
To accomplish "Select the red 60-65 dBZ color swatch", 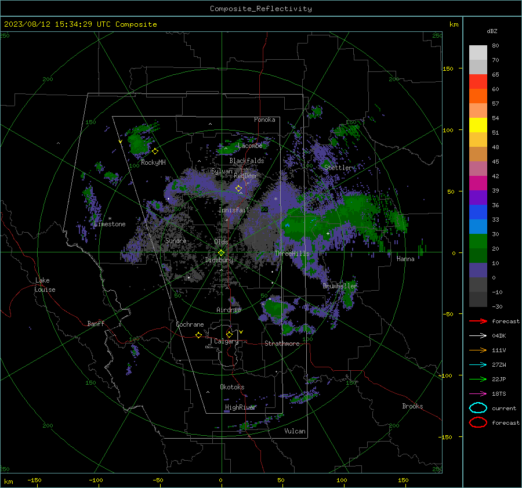I will (478, 82).
